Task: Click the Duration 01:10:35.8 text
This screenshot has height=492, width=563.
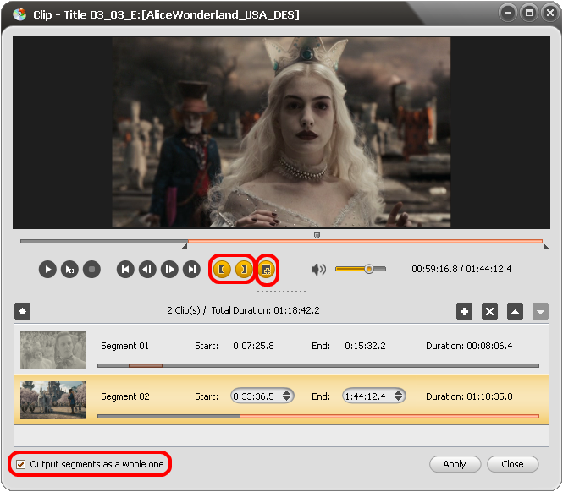Action: point(469,396)
